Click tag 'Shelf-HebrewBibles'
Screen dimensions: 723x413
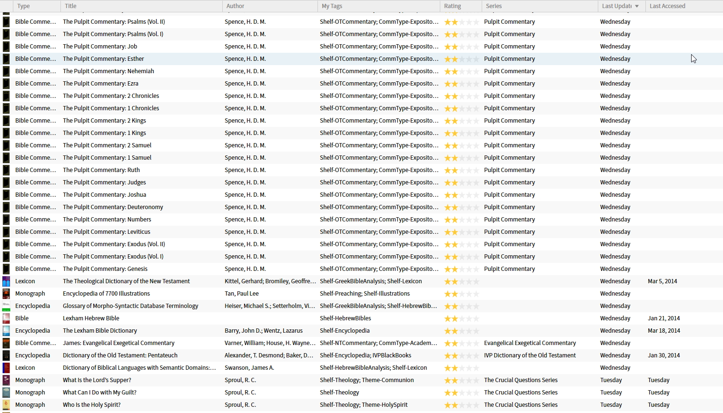346,318
